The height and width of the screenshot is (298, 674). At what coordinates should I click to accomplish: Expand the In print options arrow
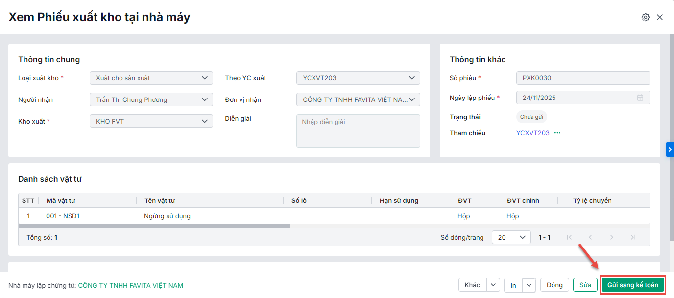pyautogui.click(x=529, y=285)
